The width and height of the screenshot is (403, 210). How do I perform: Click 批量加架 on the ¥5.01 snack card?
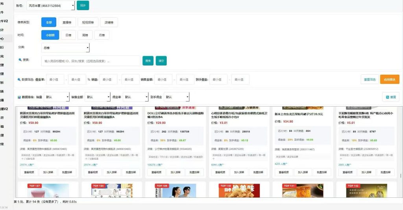(x=386, y=172)
